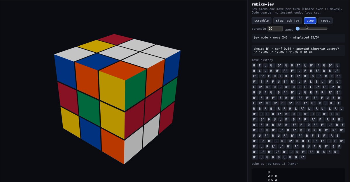Select the red sticker on cube's top face
This screenshot has width=350, height=182.
click(115, 40)
